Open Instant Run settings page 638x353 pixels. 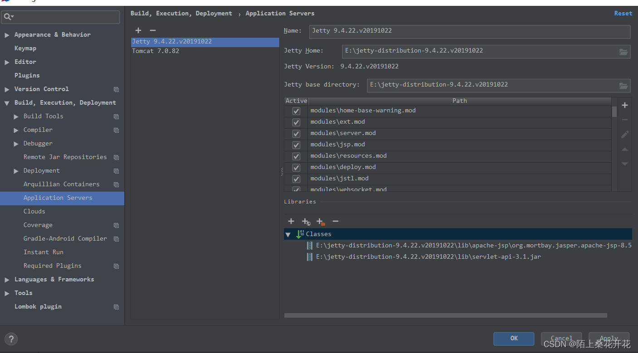[x=44, y=252]
